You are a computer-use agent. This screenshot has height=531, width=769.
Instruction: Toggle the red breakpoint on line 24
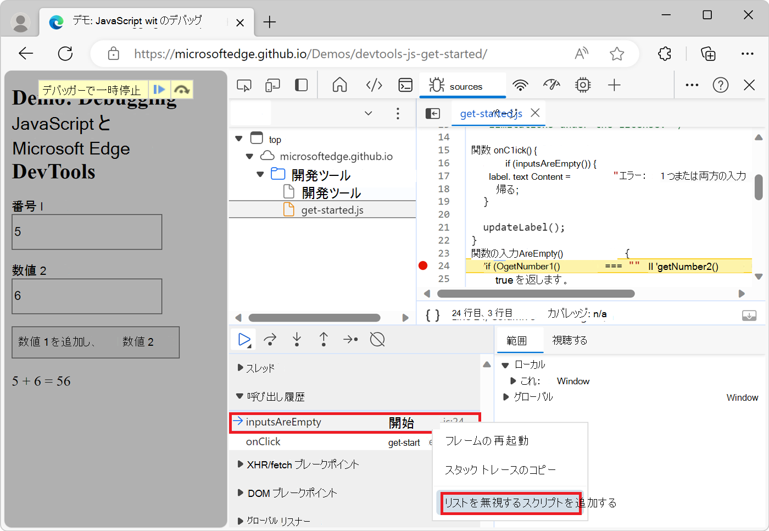[422, 265]
